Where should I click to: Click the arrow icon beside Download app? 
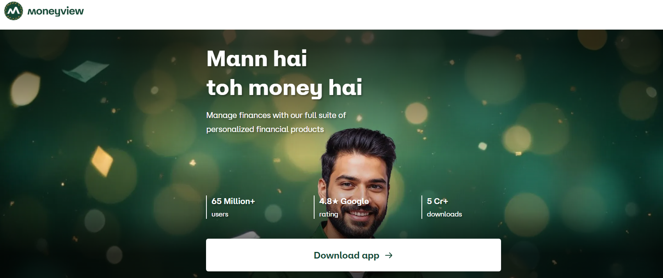389,255
